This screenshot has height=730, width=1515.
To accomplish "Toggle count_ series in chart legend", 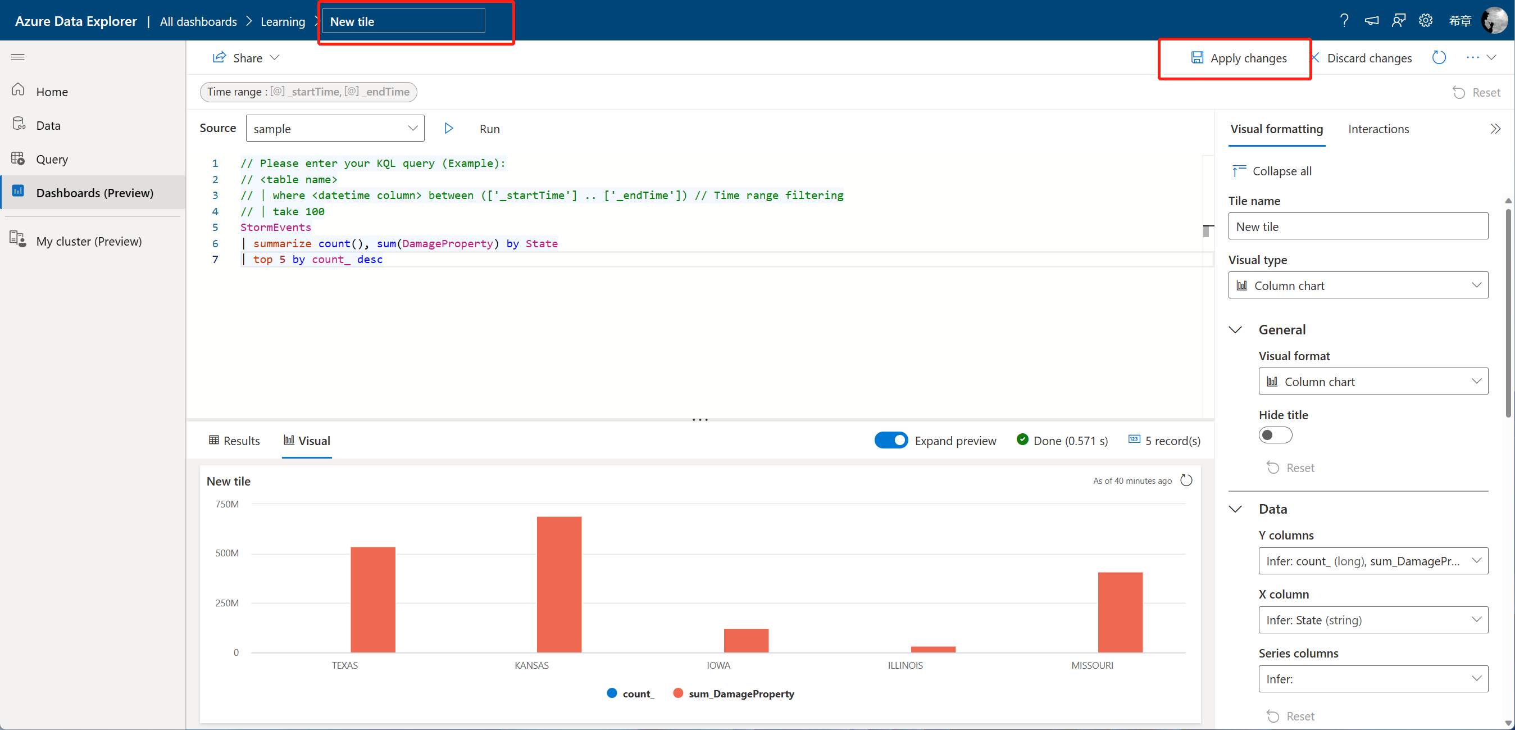I will click(x=630, y=693).
